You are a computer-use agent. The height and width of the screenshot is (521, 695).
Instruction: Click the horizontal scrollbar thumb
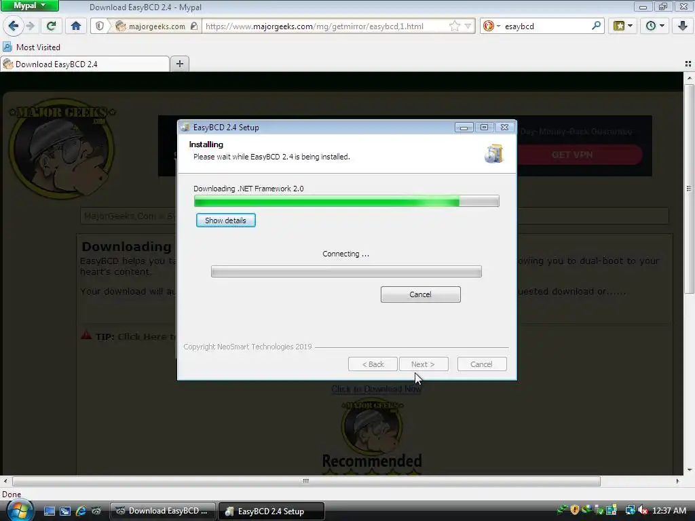pyautogui.click(x=306, y=481)
